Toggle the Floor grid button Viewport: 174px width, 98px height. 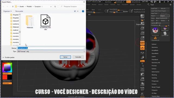tap(142, 48)
